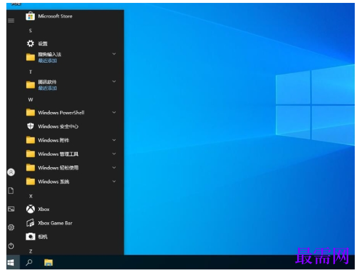Screen dimensions: 360x274
Task: Click the Xbox Game Bar text label
Action: [x=55, y=223]
